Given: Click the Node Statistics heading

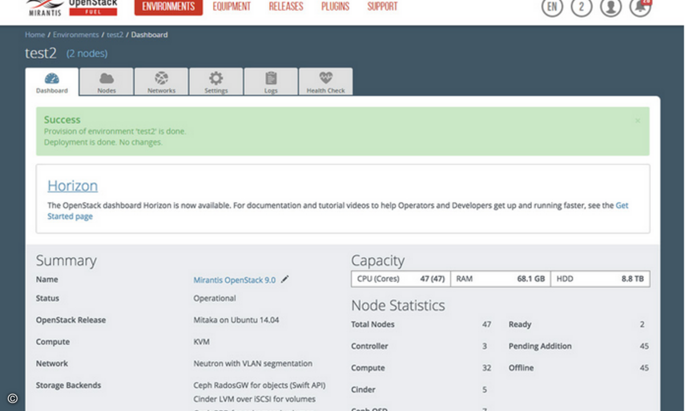Looking at the screenshot, I should 398,305.
